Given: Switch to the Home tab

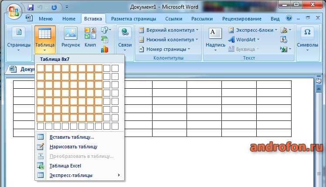Looking at the screenshot, I should click(x=69, y=19).
